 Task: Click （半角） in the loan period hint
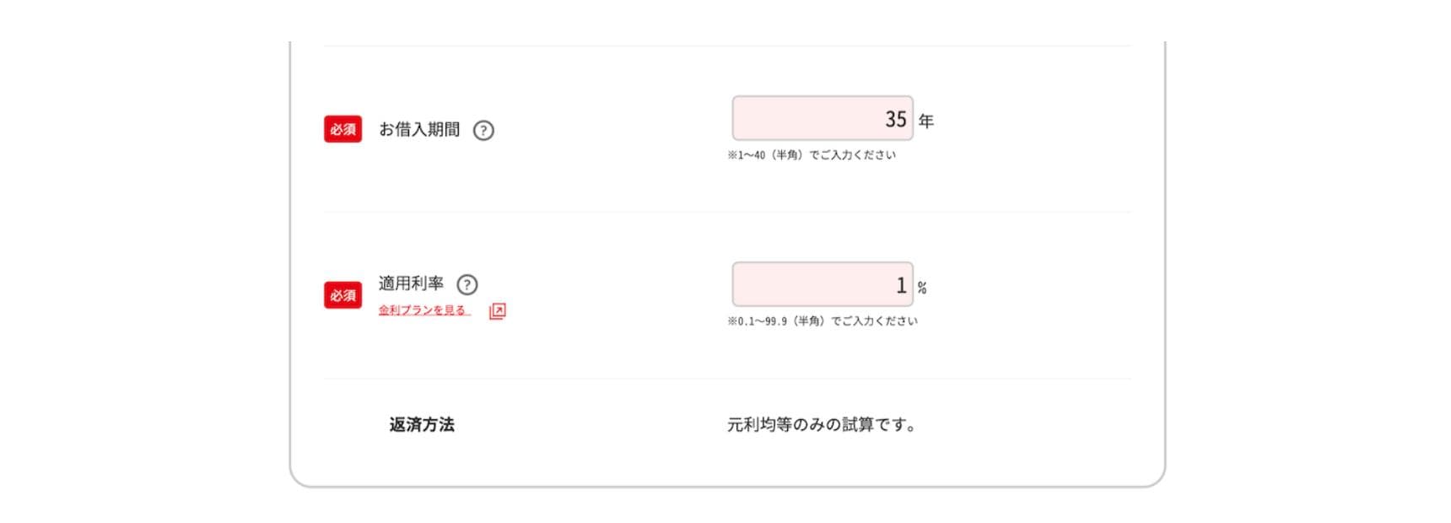point(788,155)
